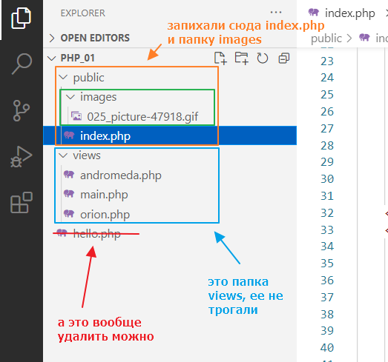Open the Source Control view icon

[21, 110]
